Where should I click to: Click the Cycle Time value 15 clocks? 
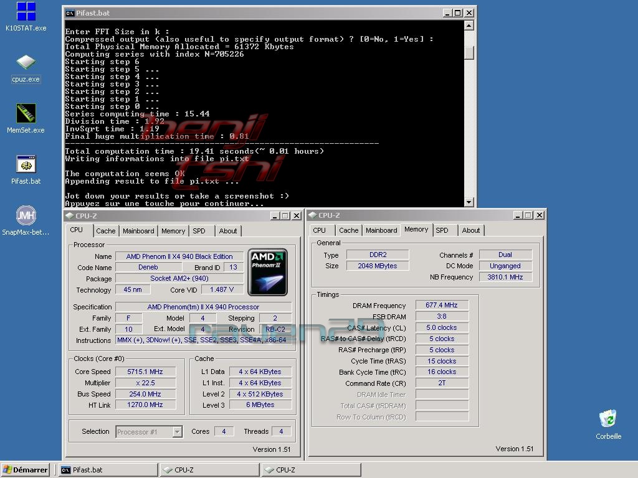pyautogui.click(x=442, y=361)
